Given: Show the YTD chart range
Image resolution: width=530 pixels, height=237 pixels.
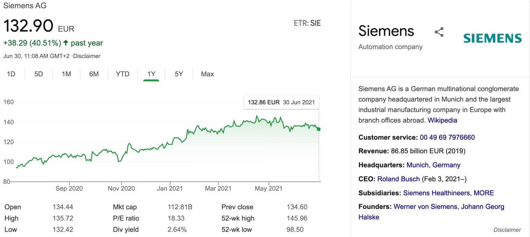Looking at the screenshot, I should click(x=122, y=74).
